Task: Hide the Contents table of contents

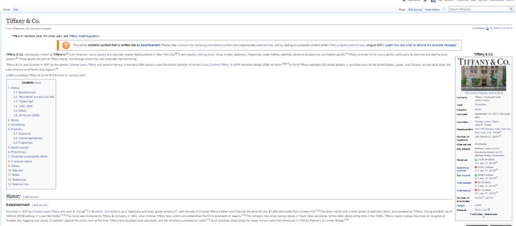Action: (37, 83)
